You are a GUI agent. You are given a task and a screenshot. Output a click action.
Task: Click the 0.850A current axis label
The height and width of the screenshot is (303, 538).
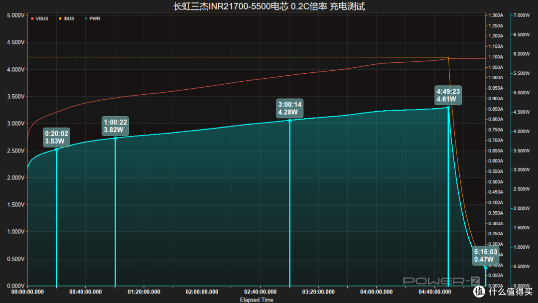[x=496, y=109]
